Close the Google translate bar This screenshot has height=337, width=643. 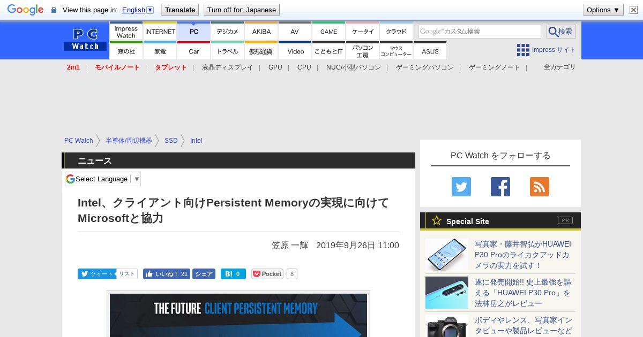pyautogui.click(x=633, y=10)
